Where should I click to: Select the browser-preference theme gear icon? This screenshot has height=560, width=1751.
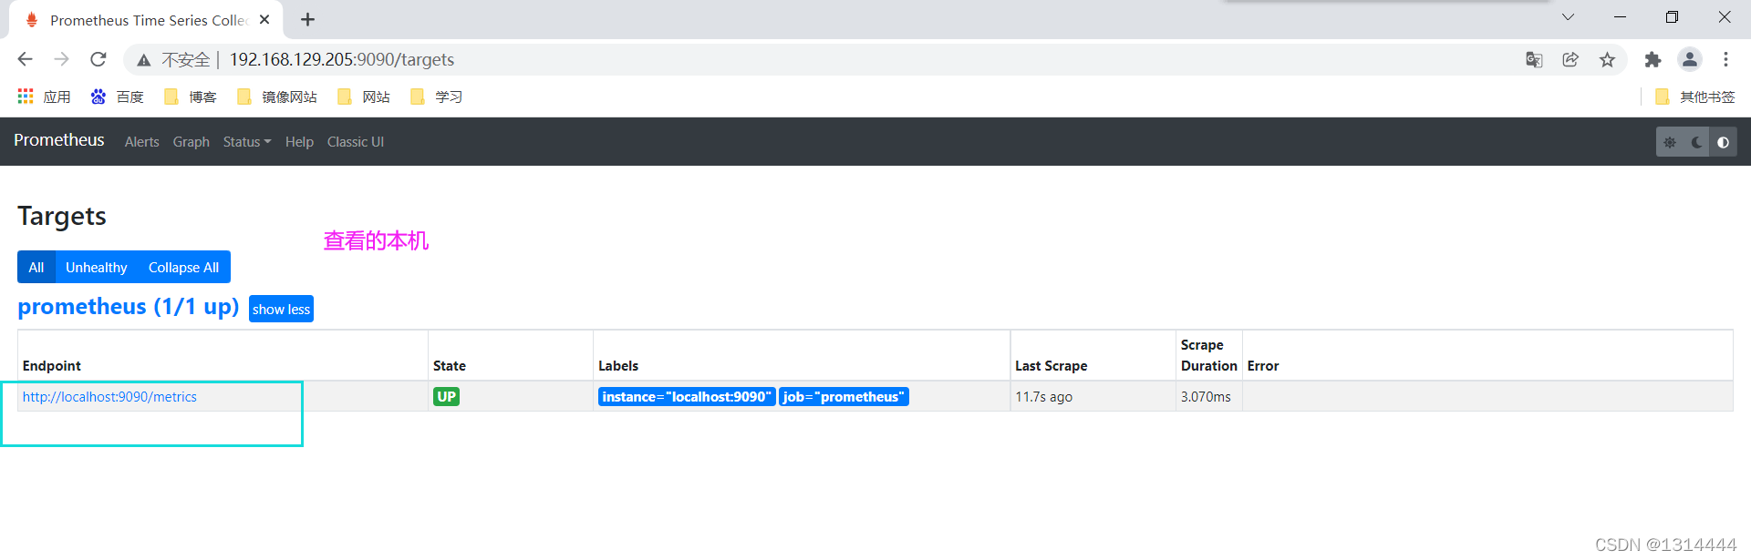tap(1670, 142)
